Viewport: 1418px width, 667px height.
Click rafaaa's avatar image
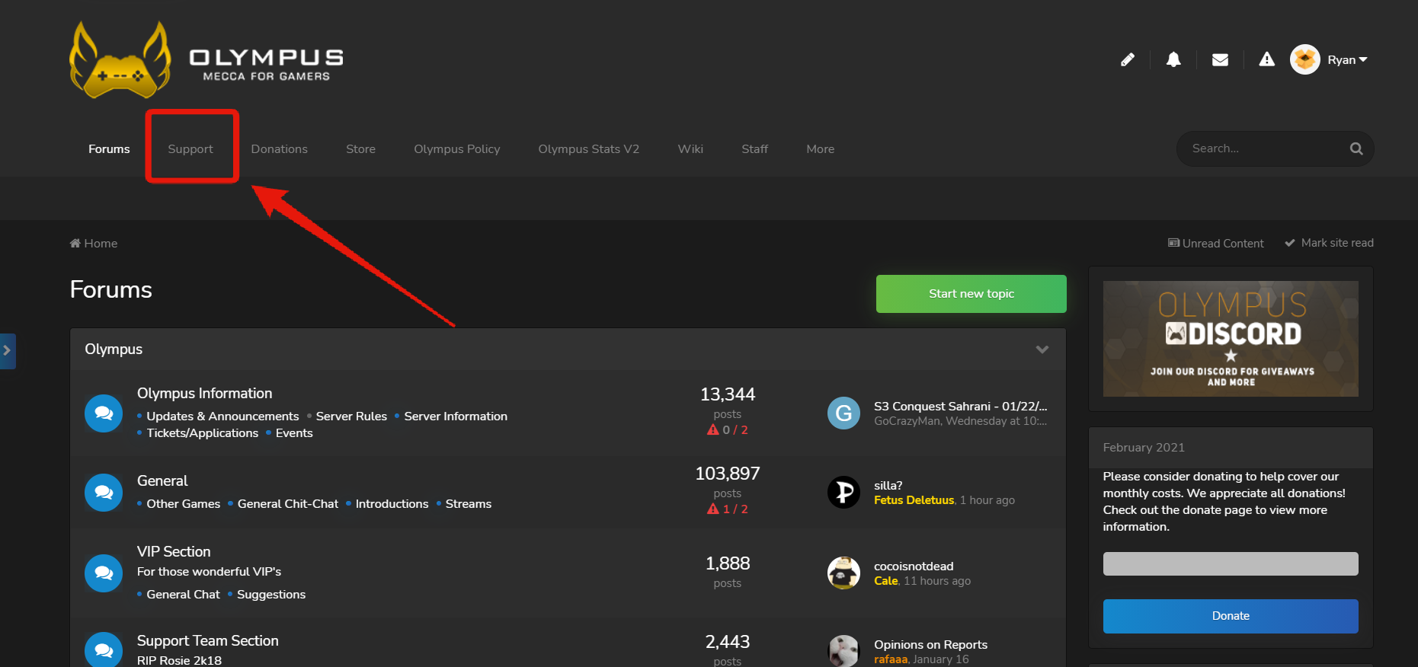click(843, 651)
